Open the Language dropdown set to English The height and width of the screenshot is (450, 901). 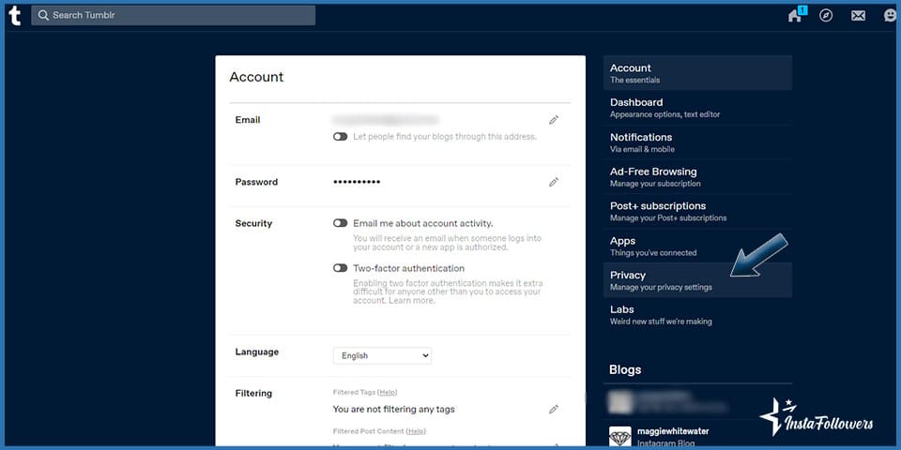382,356
